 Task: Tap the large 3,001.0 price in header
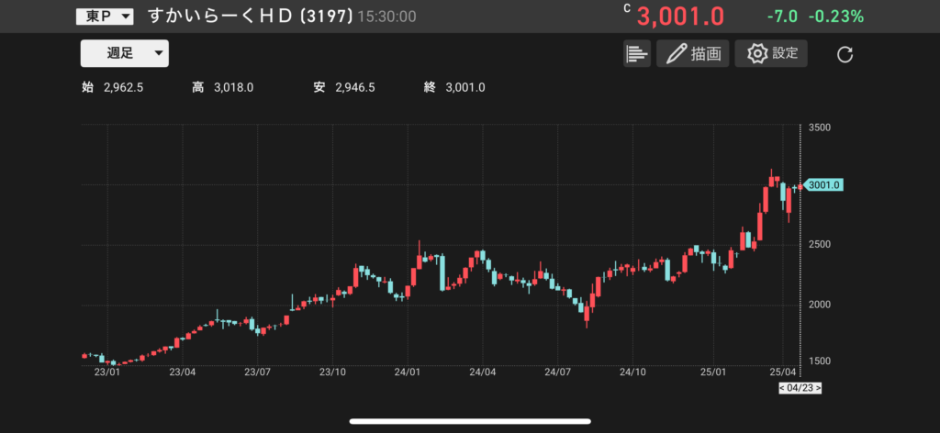click(x=680, y=17)
